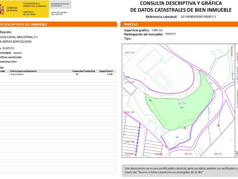Click the Dirección General del Catastro label
This screenshot has width=238, height=179.
[59, 13]
